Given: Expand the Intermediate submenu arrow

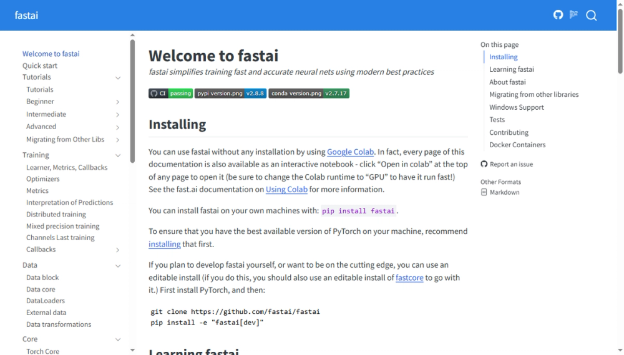Looking at the screenshot, I should [x=118, y=115].
